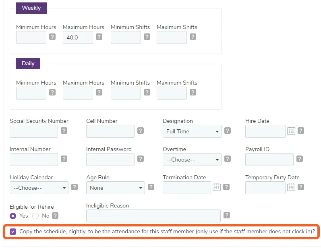Viewport: 321px width, 251px height.
Task: Open help for Eligible for Rehire
Action: (x=55, y=216)
